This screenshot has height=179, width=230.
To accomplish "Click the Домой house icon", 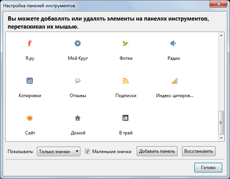I will pos(78,118).
